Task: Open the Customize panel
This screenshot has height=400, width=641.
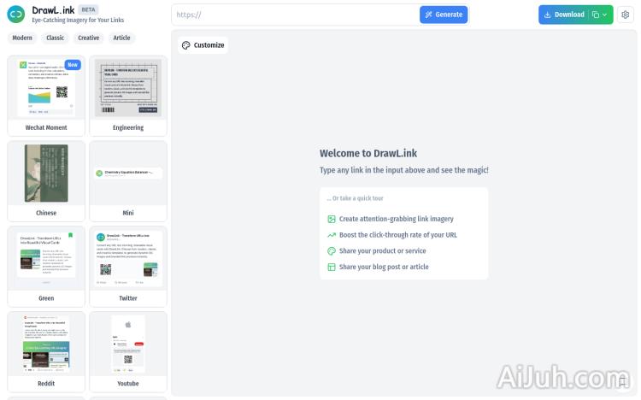Action: tap(203, 45)
